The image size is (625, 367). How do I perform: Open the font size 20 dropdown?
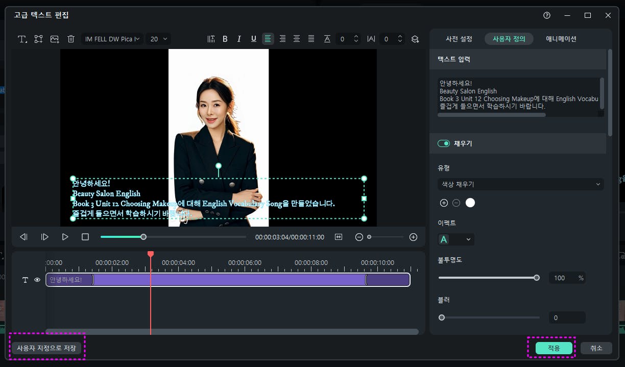coord(158,39)
